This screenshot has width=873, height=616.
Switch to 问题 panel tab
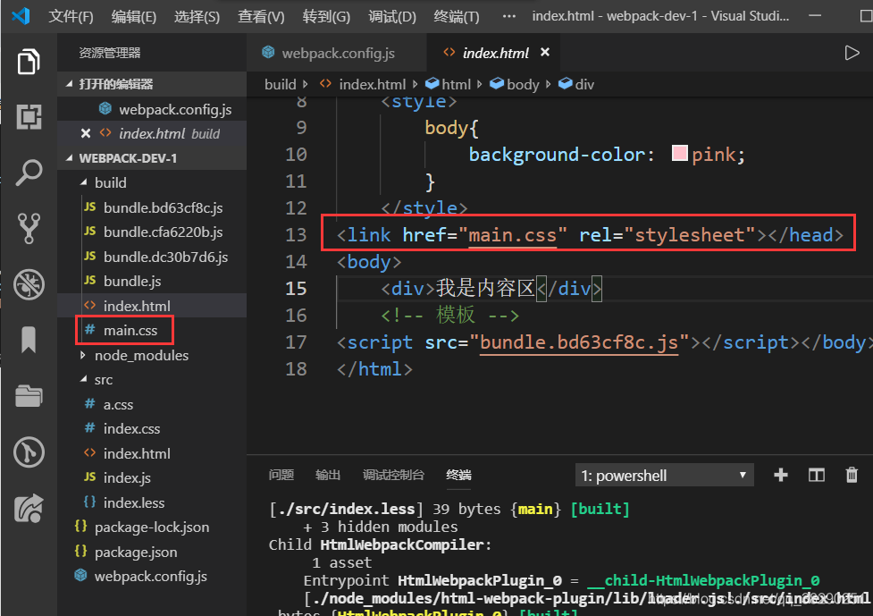coord(281,475)
